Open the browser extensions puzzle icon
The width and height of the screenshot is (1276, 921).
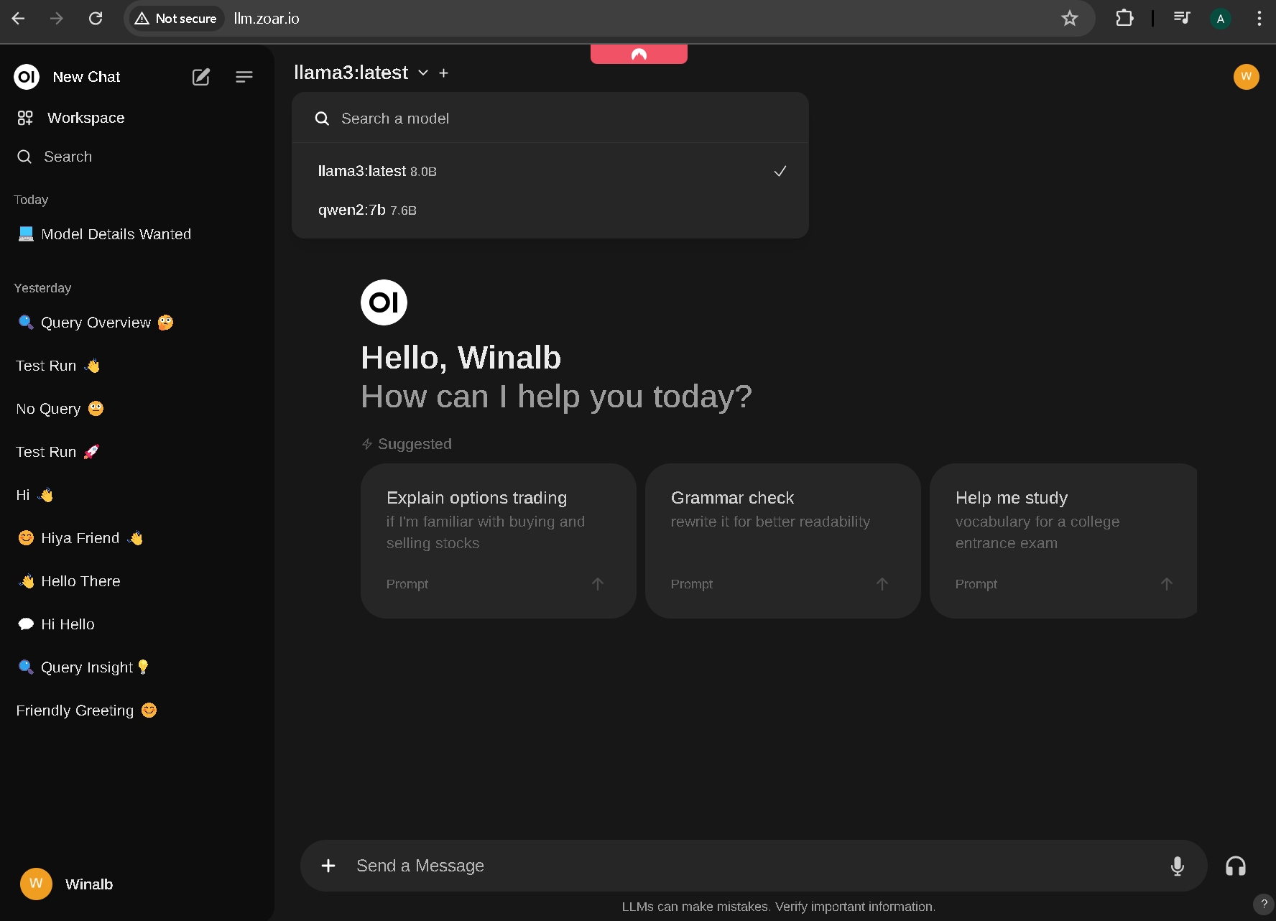coord(1124,19)
